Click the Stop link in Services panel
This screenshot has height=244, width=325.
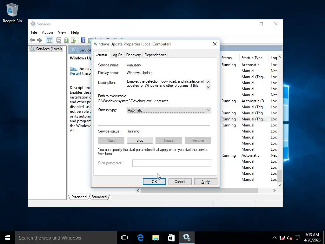tap(74, 69)
